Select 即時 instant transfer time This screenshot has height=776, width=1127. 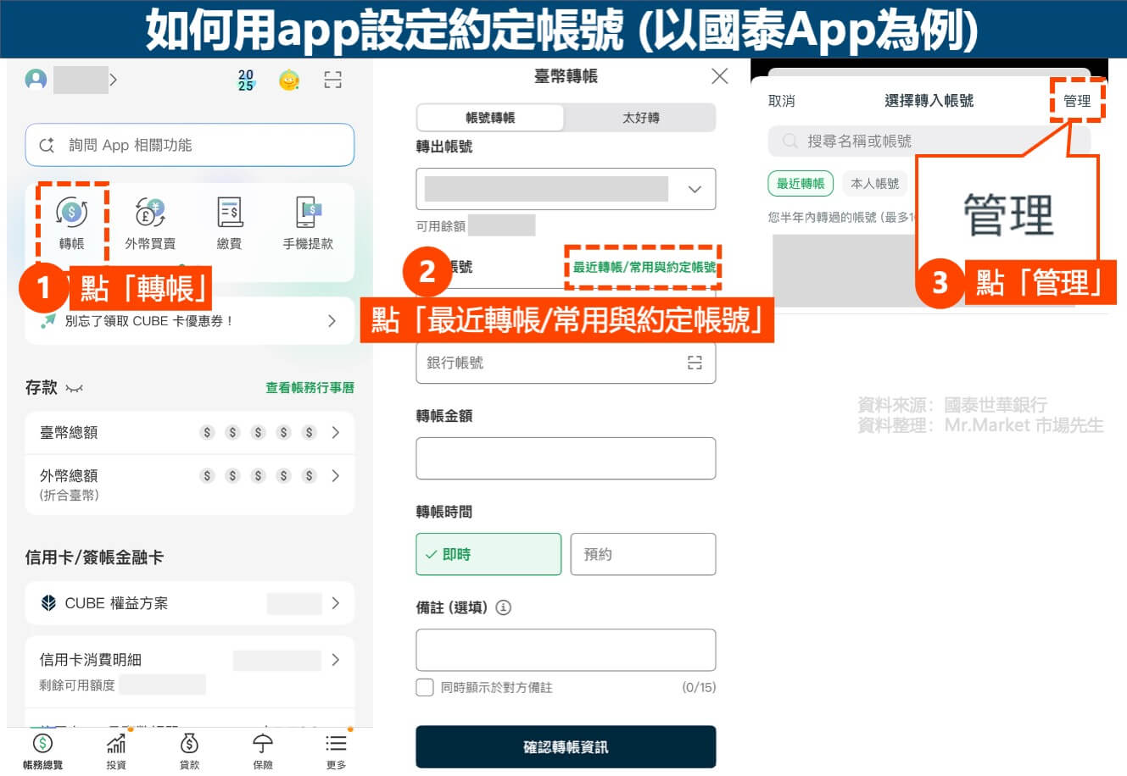coord(488,554)
